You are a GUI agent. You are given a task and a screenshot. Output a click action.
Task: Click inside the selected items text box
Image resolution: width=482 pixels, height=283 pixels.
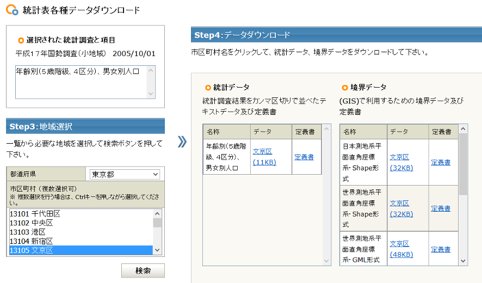pos(82,82)
